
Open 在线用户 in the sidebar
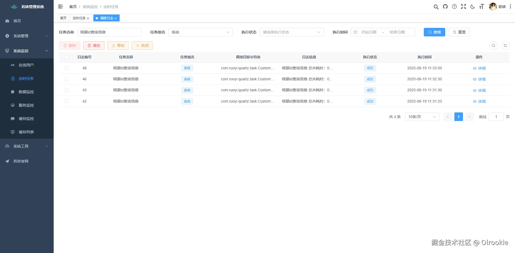click(27, 65)
